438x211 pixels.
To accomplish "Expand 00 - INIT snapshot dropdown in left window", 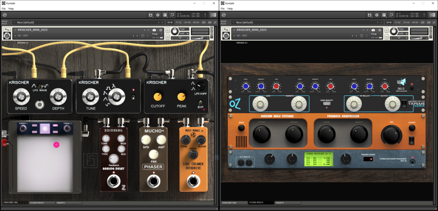I will 15,36.
